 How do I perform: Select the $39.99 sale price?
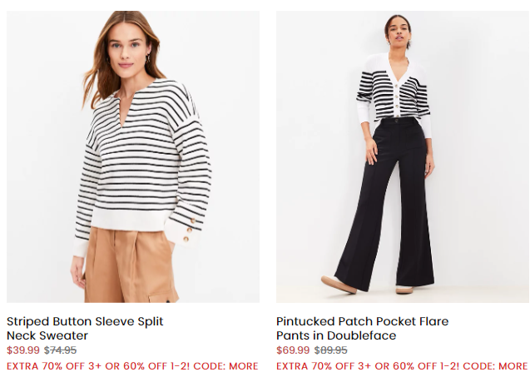(23, 350)
